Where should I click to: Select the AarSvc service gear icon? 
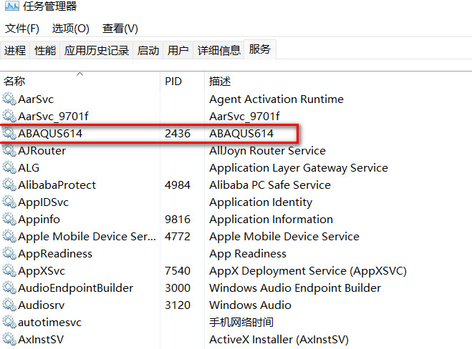point(9,99)
